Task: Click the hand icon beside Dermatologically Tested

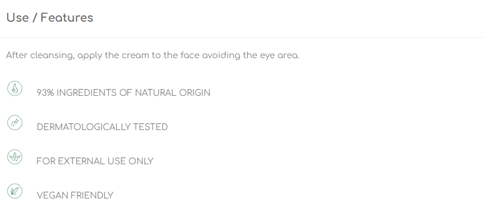Action: point(15,123)
